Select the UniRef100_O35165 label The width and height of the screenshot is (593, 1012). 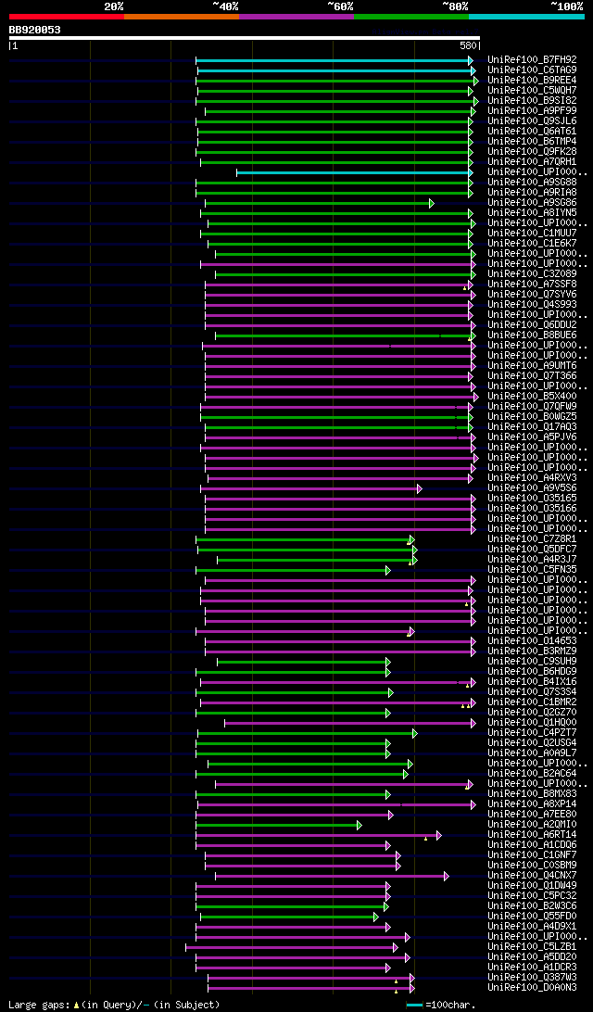533,499
